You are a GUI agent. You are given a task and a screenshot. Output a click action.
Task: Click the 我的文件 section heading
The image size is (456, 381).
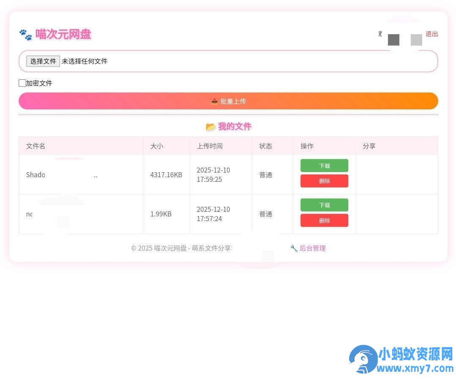(x=235, y=126)
